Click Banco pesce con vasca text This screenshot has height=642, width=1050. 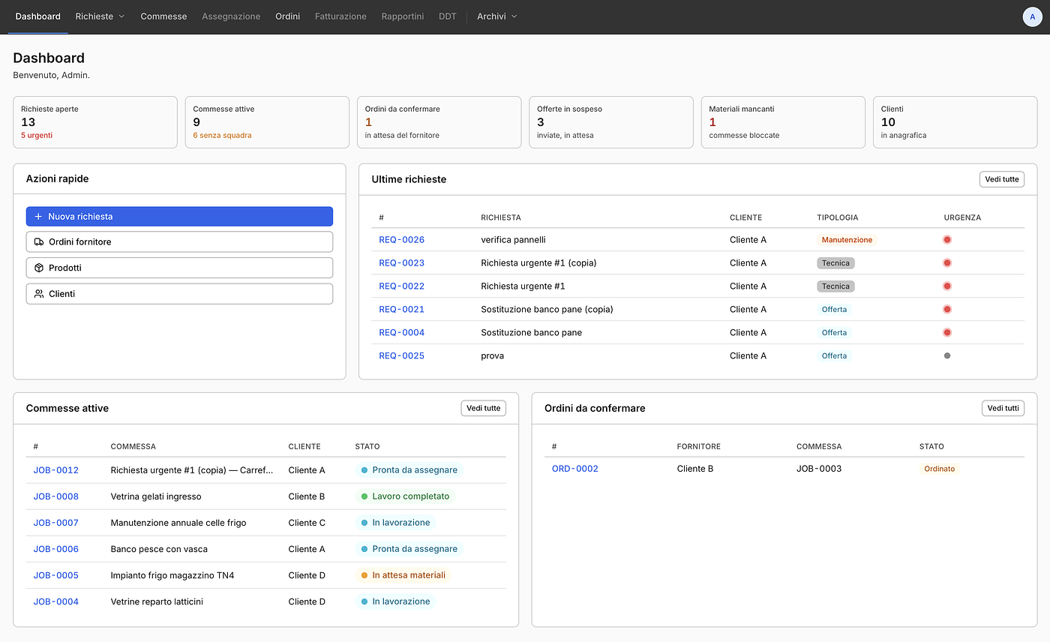tap(157, 549)
